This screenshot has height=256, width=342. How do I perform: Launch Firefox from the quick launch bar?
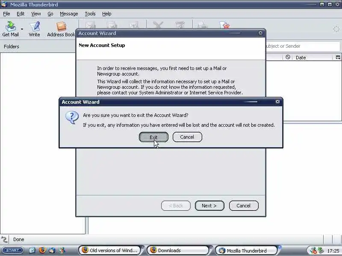point(42,250)
